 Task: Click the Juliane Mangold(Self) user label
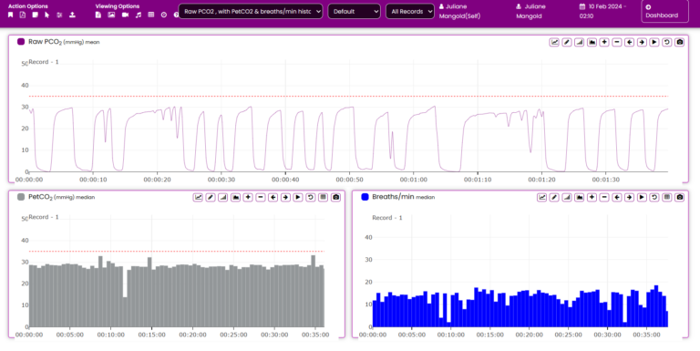[459, 11]
